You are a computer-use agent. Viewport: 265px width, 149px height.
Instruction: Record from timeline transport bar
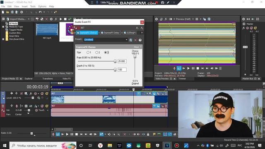point(53,134)
